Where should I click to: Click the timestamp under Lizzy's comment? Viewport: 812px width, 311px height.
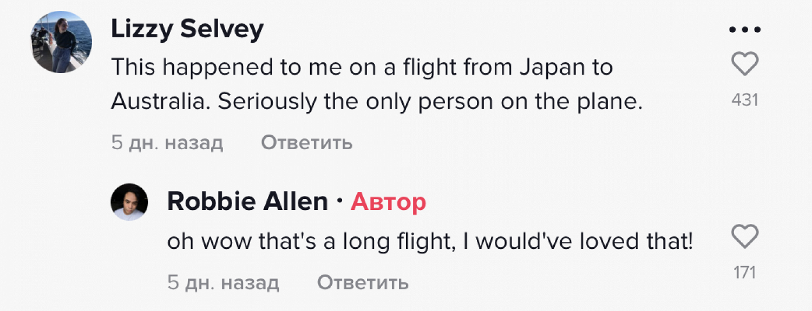click(167, 143)
